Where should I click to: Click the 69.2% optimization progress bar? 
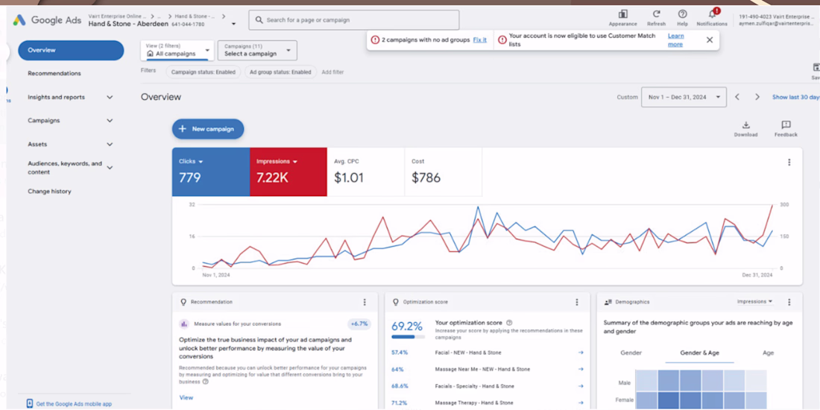coord(406,337)
